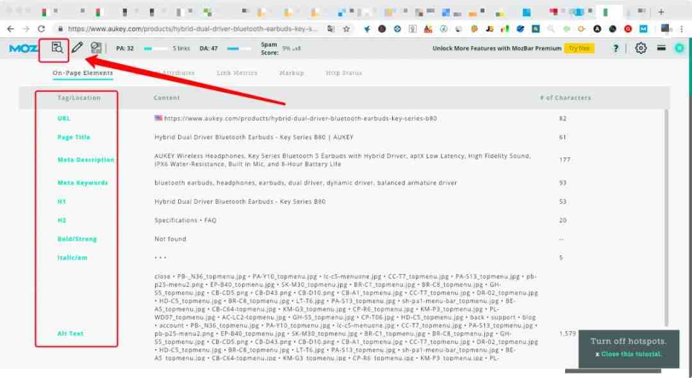Click the blue bird extension icon
The height and width of the screenshot is (378, 692).
click(367, 29)
